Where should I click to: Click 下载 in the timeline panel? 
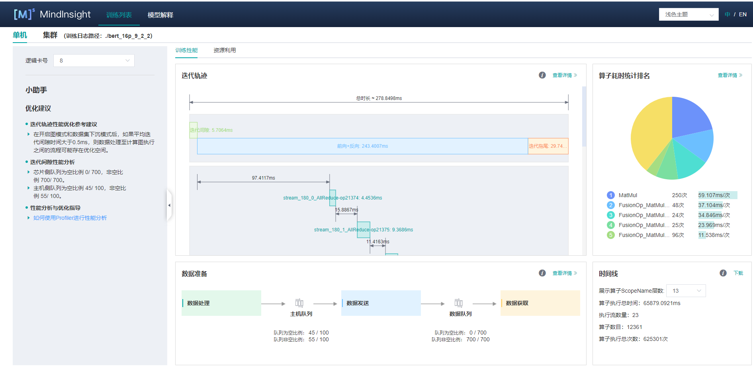coord(738,273)
